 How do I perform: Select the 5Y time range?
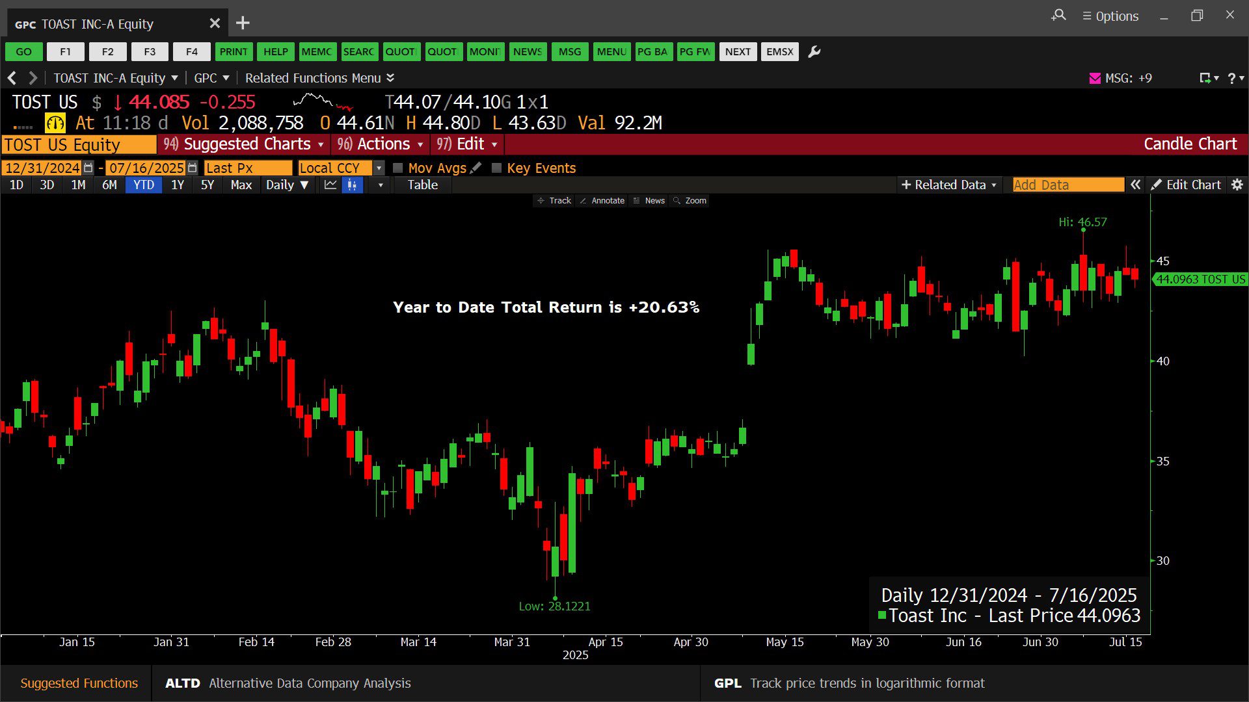click(208, 185)
